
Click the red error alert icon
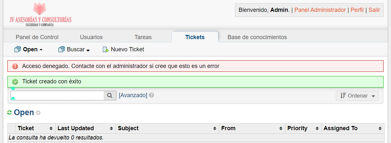(x=15, y=66)
